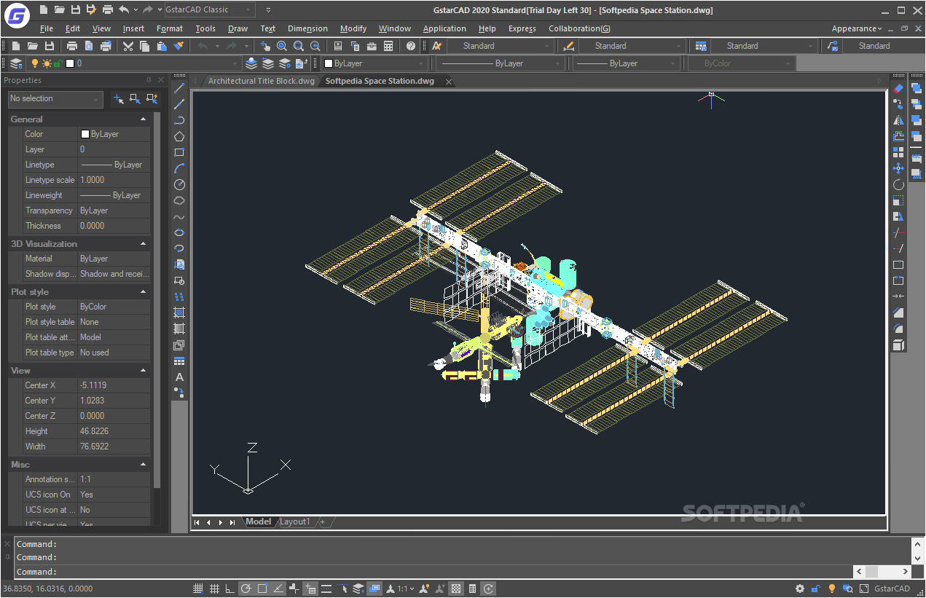Select the Ellipse draw tool
Viewport: 926px width, 598px height.
click(x=179, y=232)
